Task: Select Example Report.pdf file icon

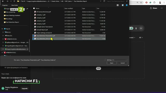Action: coord(35,30)
